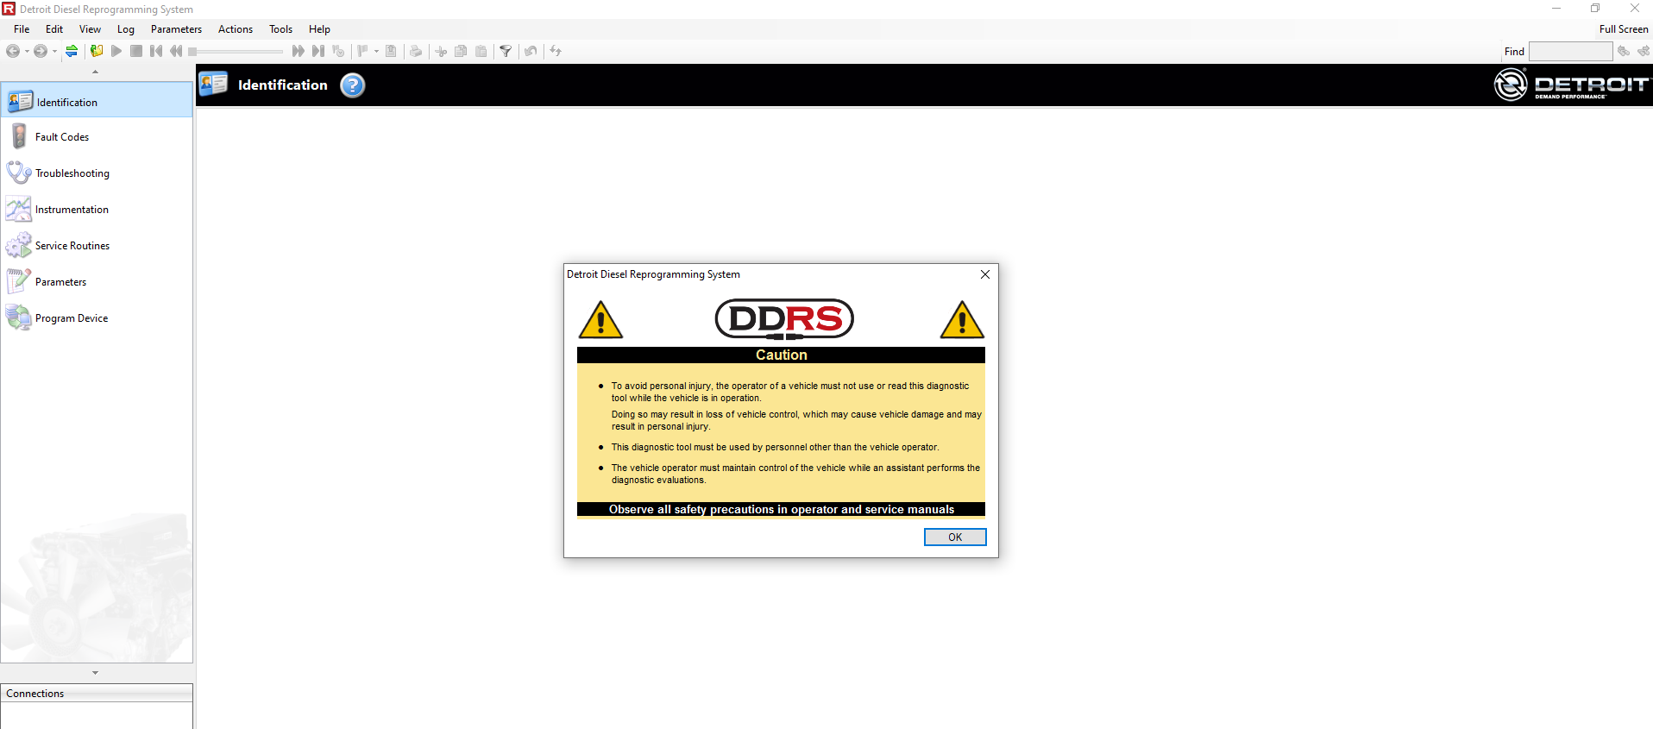This screenshot has width=1653, height=729.
Task: Open Fault Codes in the sidebar
Action: [x=62, y=137]
